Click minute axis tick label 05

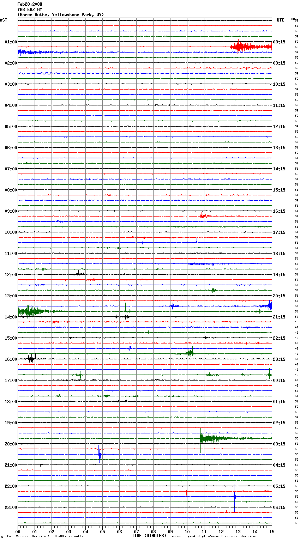tap(102, 531)
